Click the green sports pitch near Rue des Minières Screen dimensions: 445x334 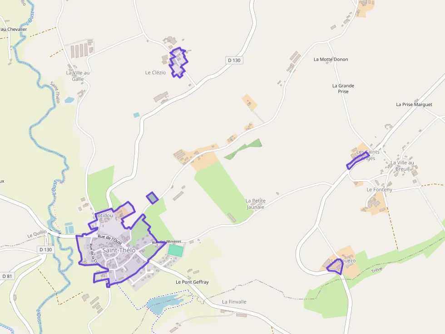click(176, 251)
